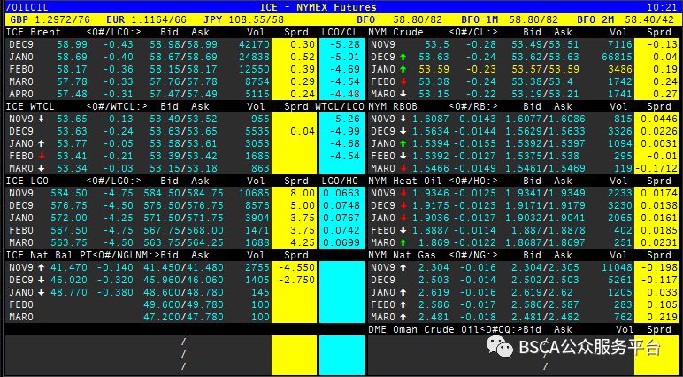Click white up arrow on ICE WTCL JAN0
Image resolution: width=683 pixels, height=377 pixels.
(41, 143)
